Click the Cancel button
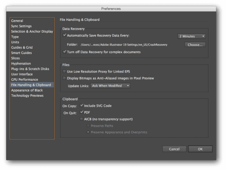Image resolution: width=226 pixels, height=170 pixels. pos(174,149)
